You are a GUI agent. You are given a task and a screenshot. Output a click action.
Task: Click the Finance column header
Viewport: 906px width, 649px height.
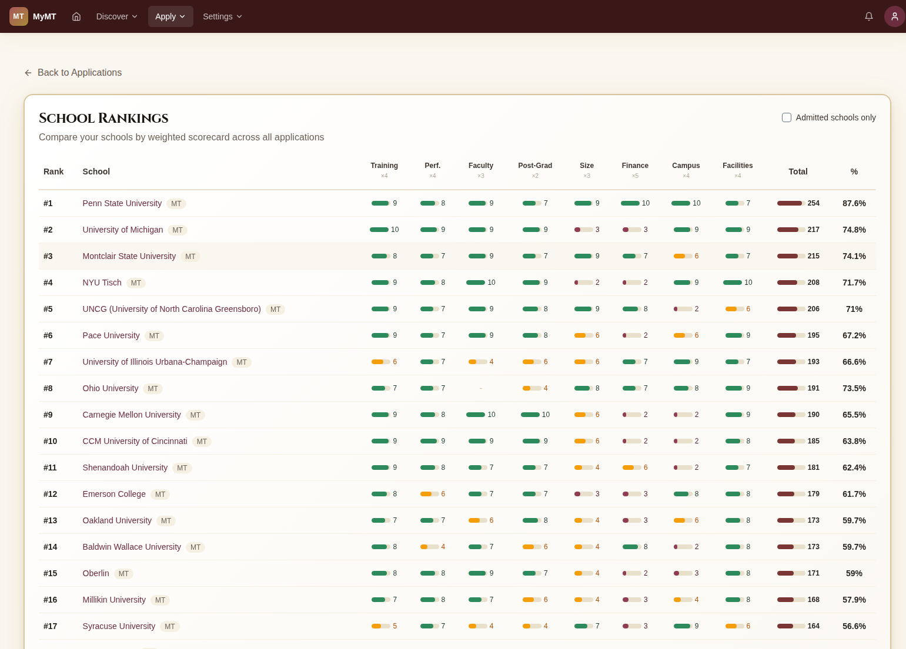click(x=635, y=166)
